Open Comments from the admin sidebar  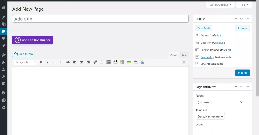coord(4,38)
